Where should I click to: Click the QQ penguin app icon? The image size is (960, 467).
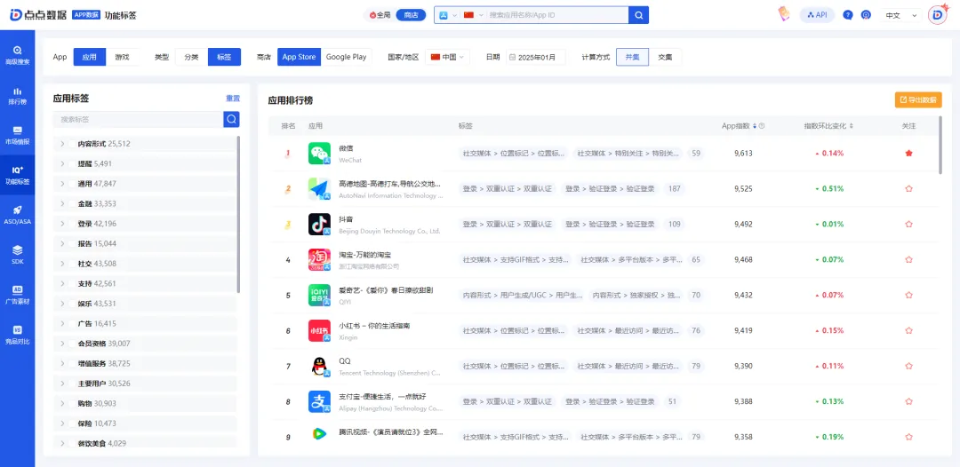point(320,366)
